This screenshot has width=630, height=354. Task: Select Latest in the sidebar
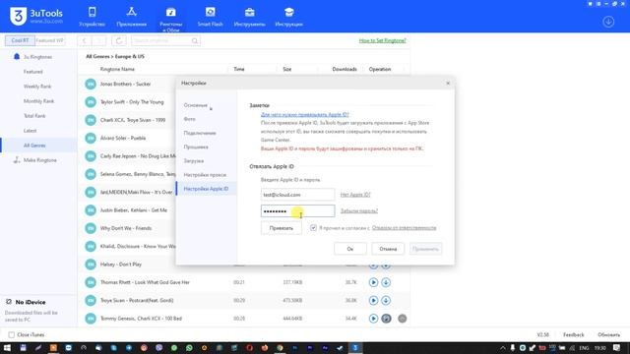(31, 131)
